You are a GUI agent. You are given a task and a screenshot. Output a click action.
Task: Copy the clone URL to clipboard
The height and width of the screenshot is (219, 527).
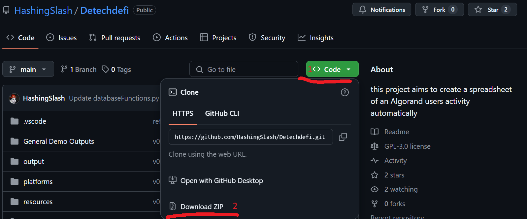(343, 137)
